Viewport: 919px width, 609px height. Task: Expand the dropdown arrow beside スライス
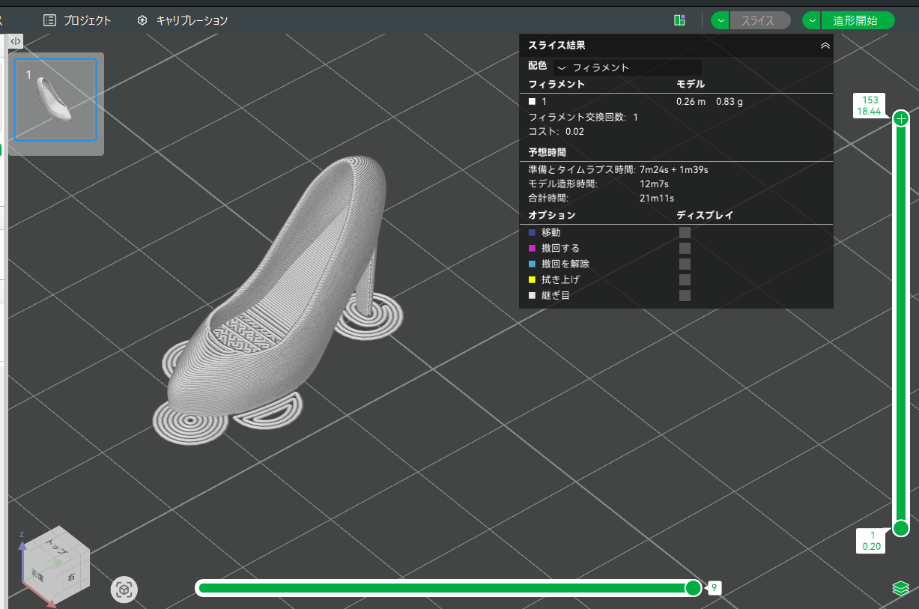click(x=721, y=20)
